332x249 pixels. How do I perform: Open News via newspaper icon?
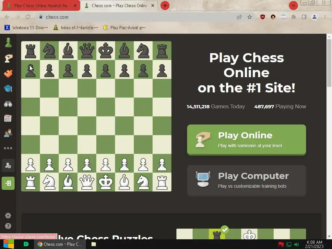pos(8,118)
